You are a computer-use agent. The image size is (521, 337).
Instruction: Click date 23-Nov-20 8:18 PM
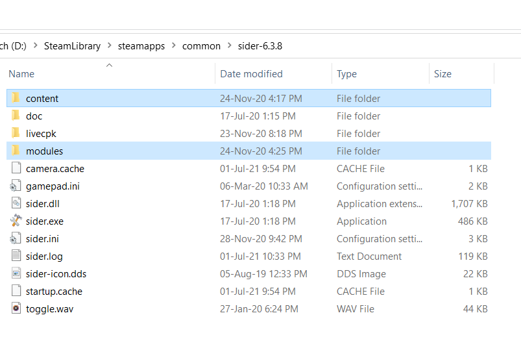261,134
